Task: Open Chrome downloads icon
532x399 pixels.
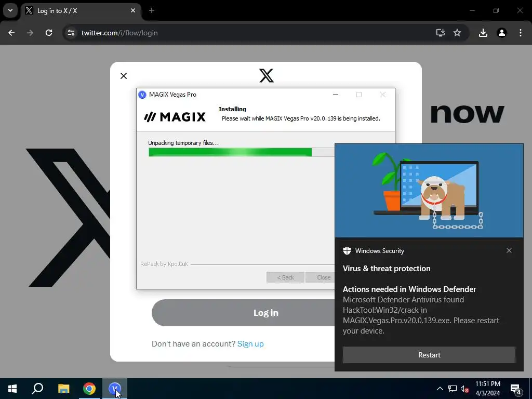Action: pos(483,33)
